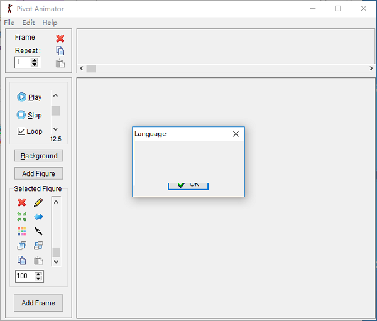Click the Add Frame button
Screen dimensions: 377x321
click(38, 303)
